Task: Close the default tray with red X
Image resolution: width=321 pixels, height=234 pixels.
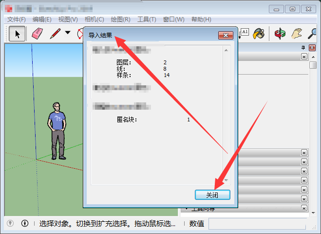Action: click(312, 48)
